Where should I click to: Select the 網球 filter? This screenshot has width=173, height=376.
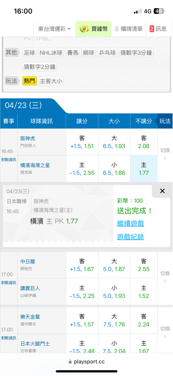[x=89, y=53]
